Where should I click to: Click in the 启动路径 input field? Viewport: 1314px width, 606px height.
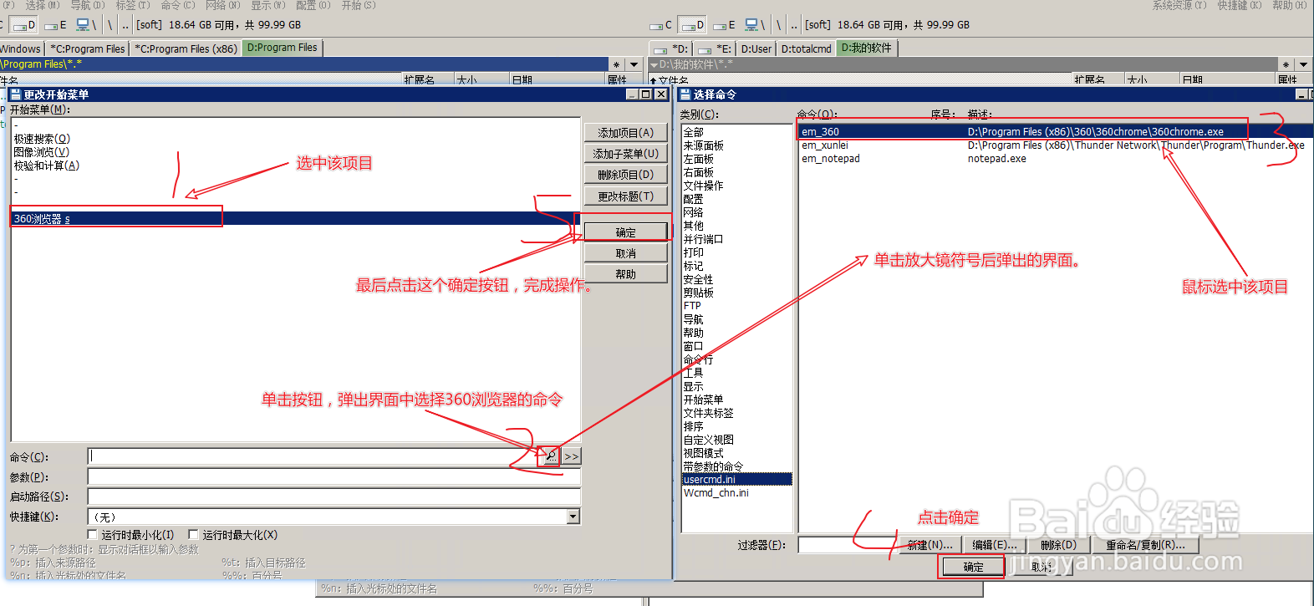coord(334,497)
